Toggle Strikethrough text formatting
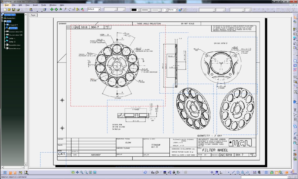Viewport: 298px width, 179px height. (268, 10)
